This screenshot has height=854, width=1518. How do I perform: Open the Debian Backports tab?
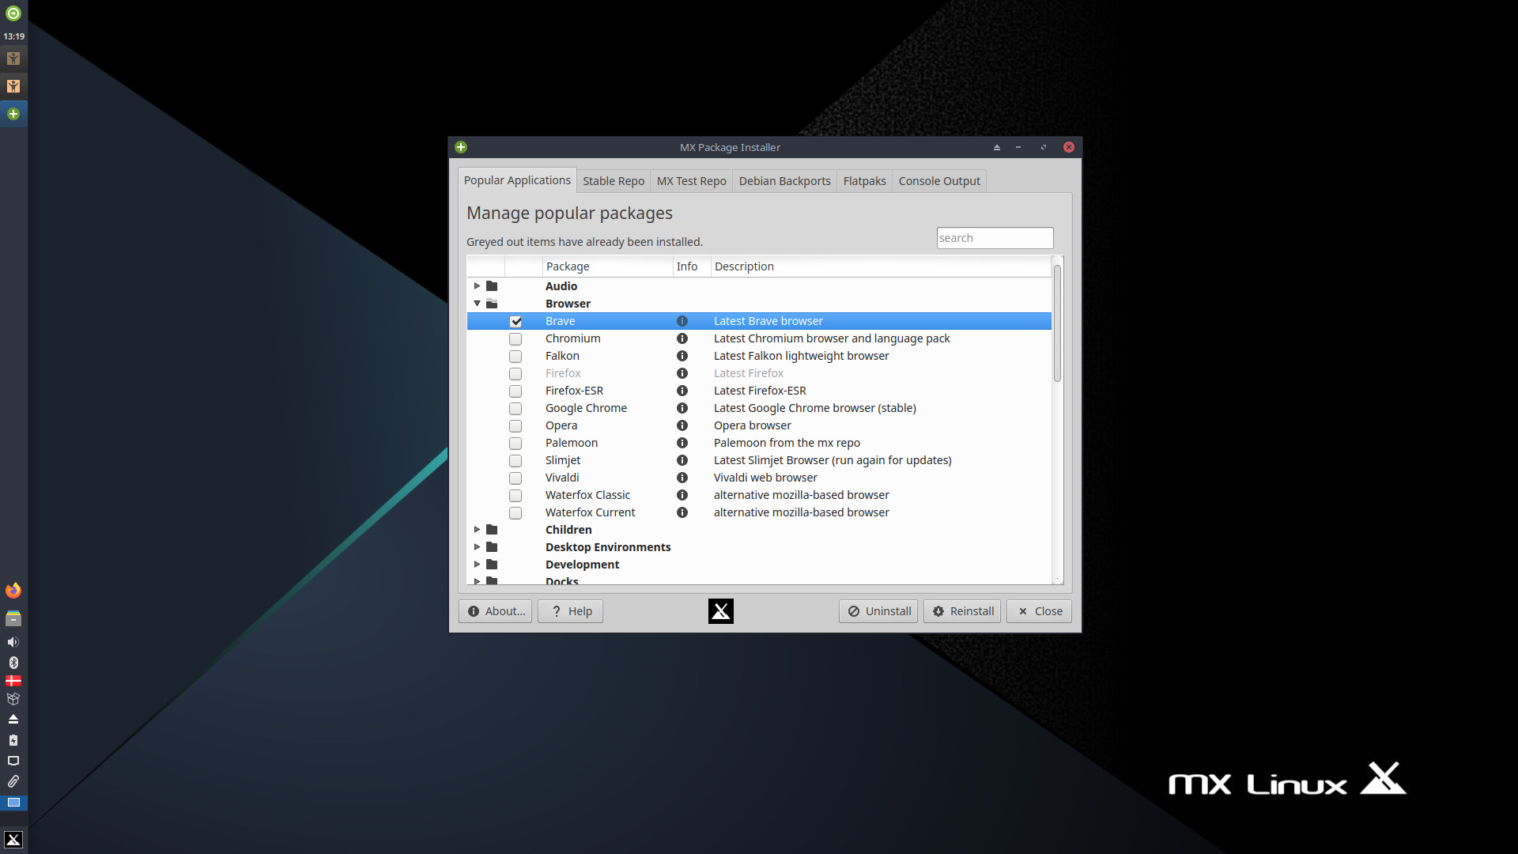784,180
